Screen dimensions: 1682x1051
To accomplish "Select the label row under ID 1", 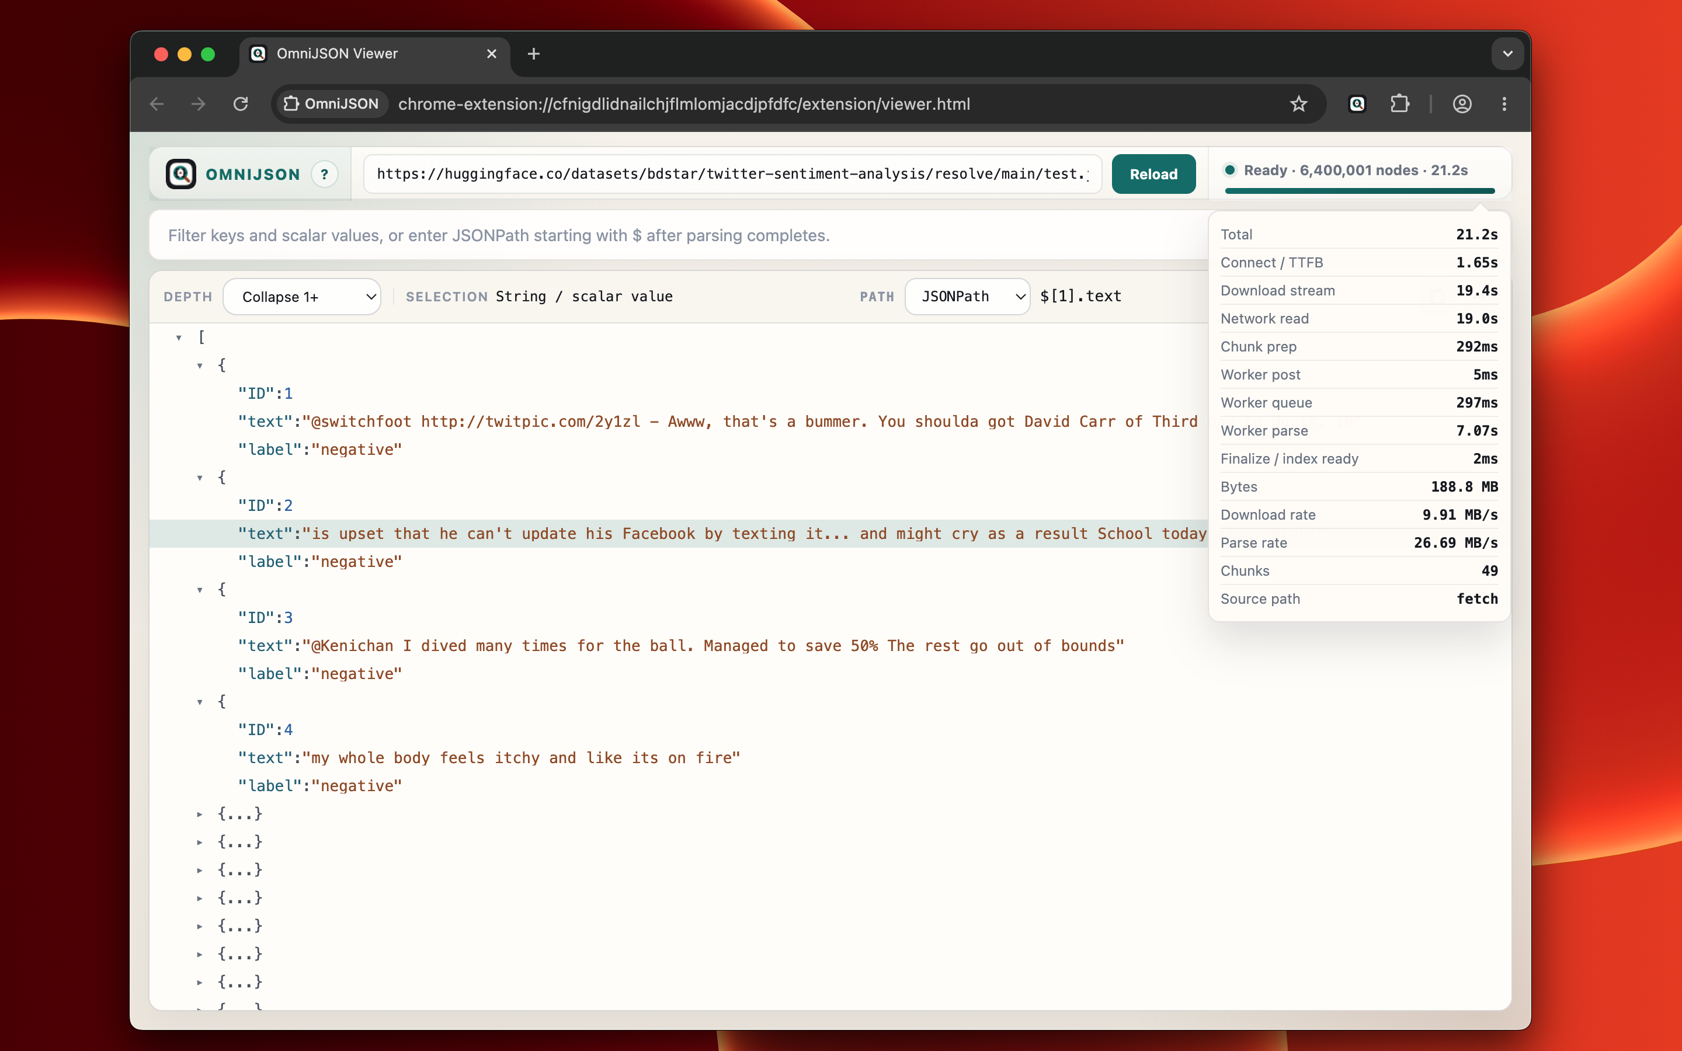I will click(x=679, y=450).
